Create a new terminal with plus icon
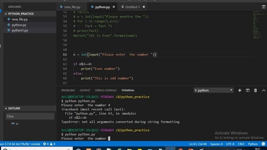Viewport: 267px width, 150px height. point(239,90)
